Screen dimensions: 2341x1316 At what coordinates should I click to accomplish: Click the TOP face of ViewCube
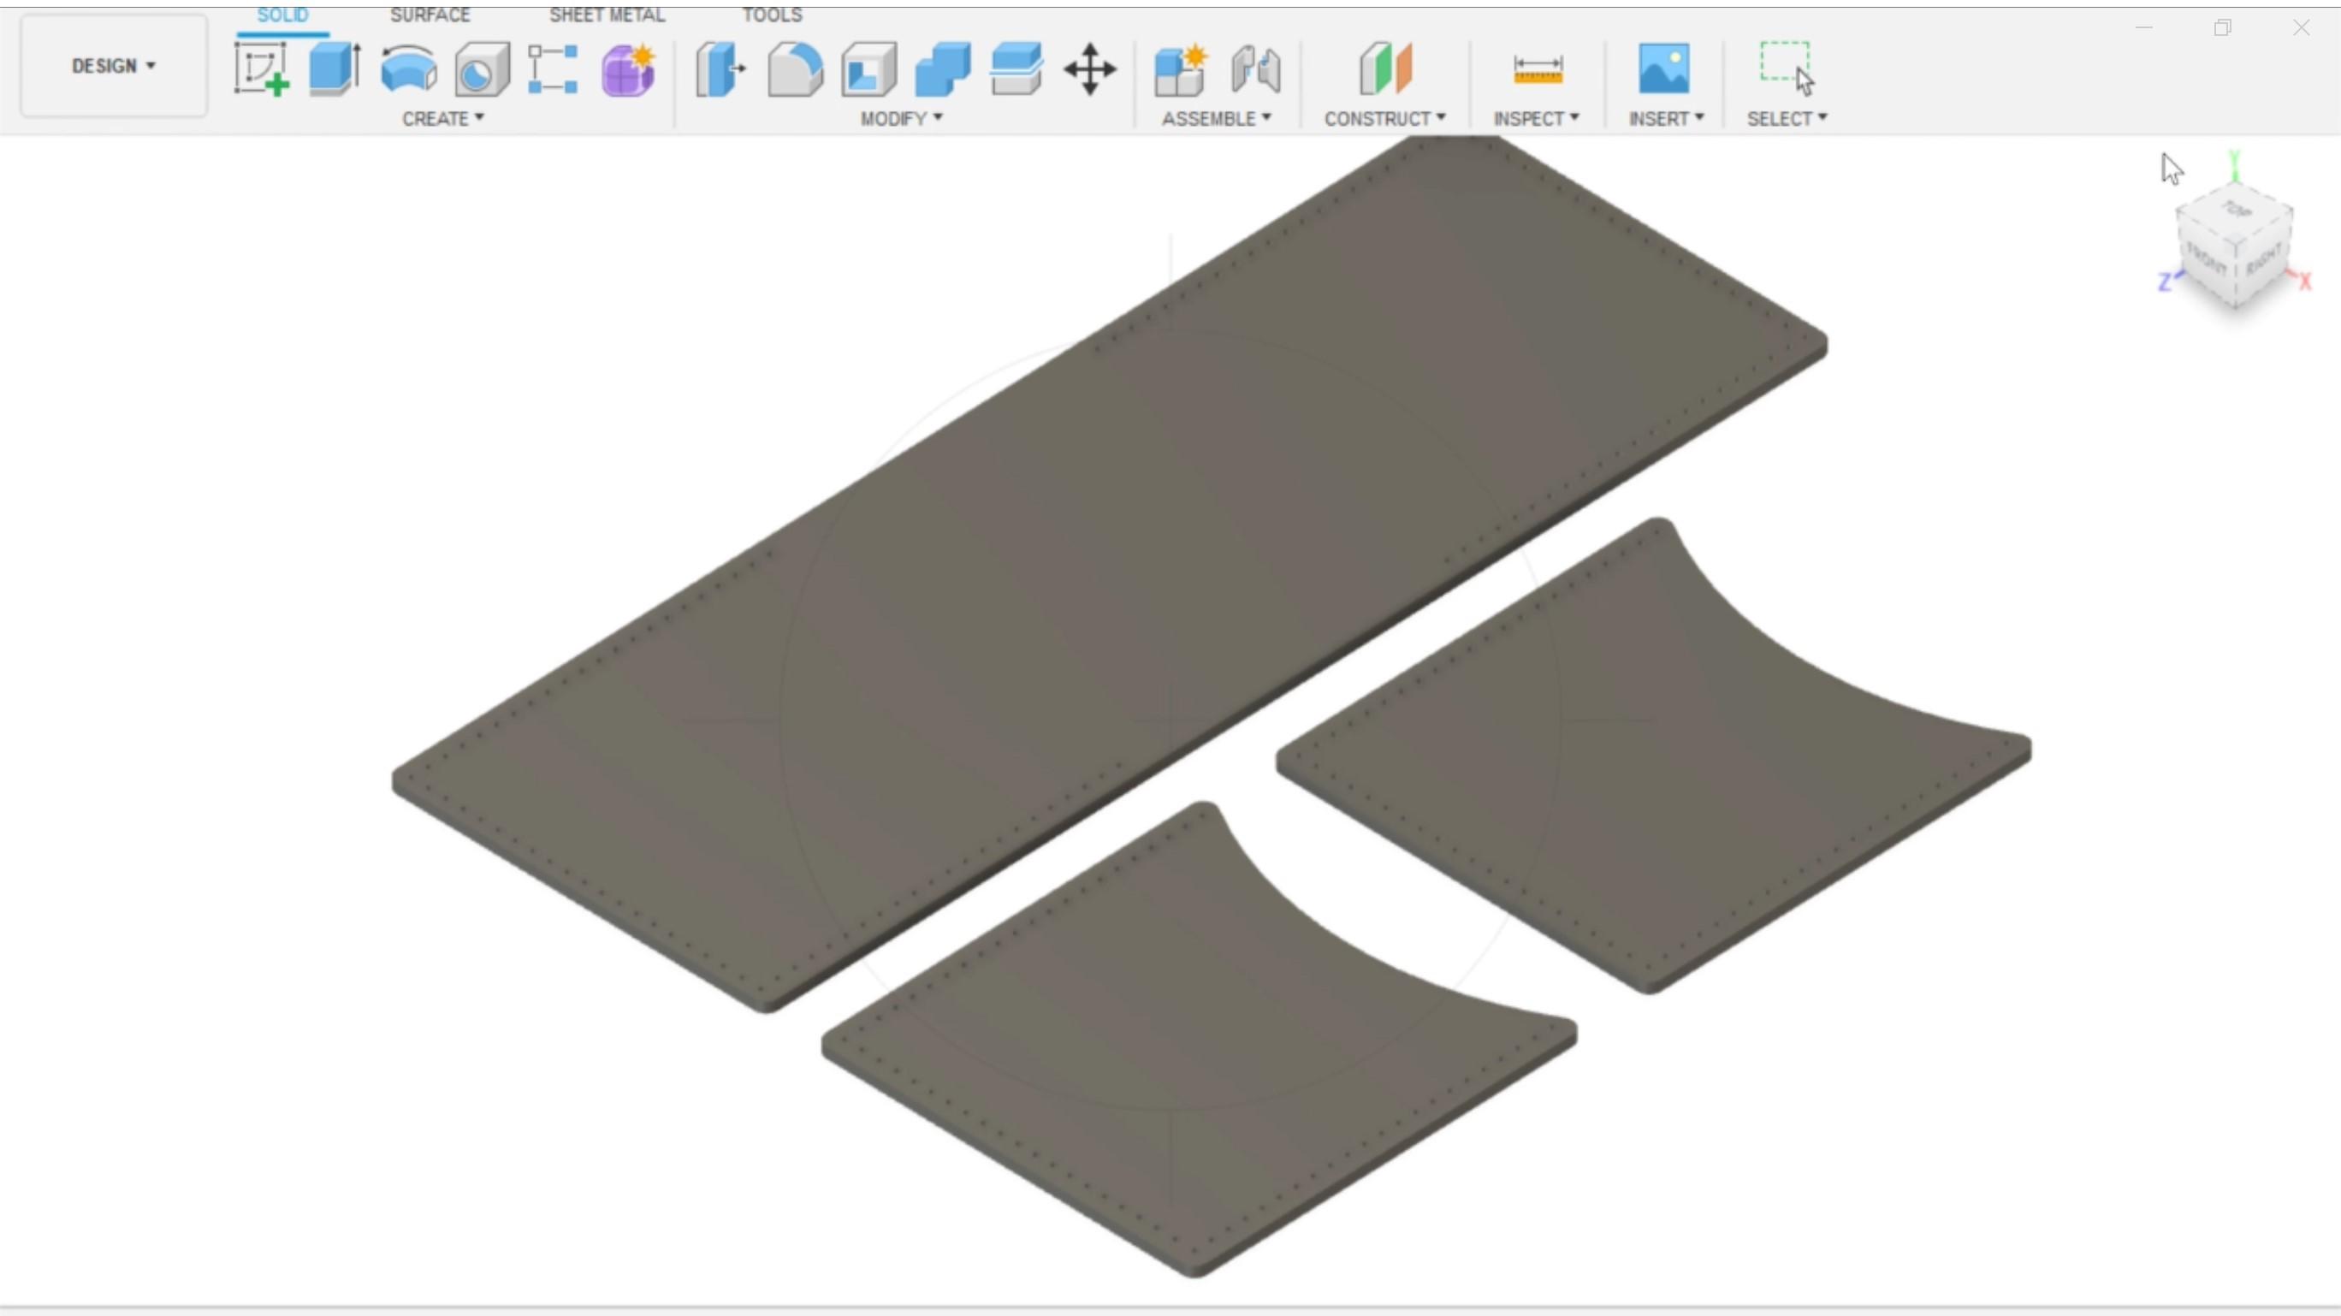tap(2236, 210)
